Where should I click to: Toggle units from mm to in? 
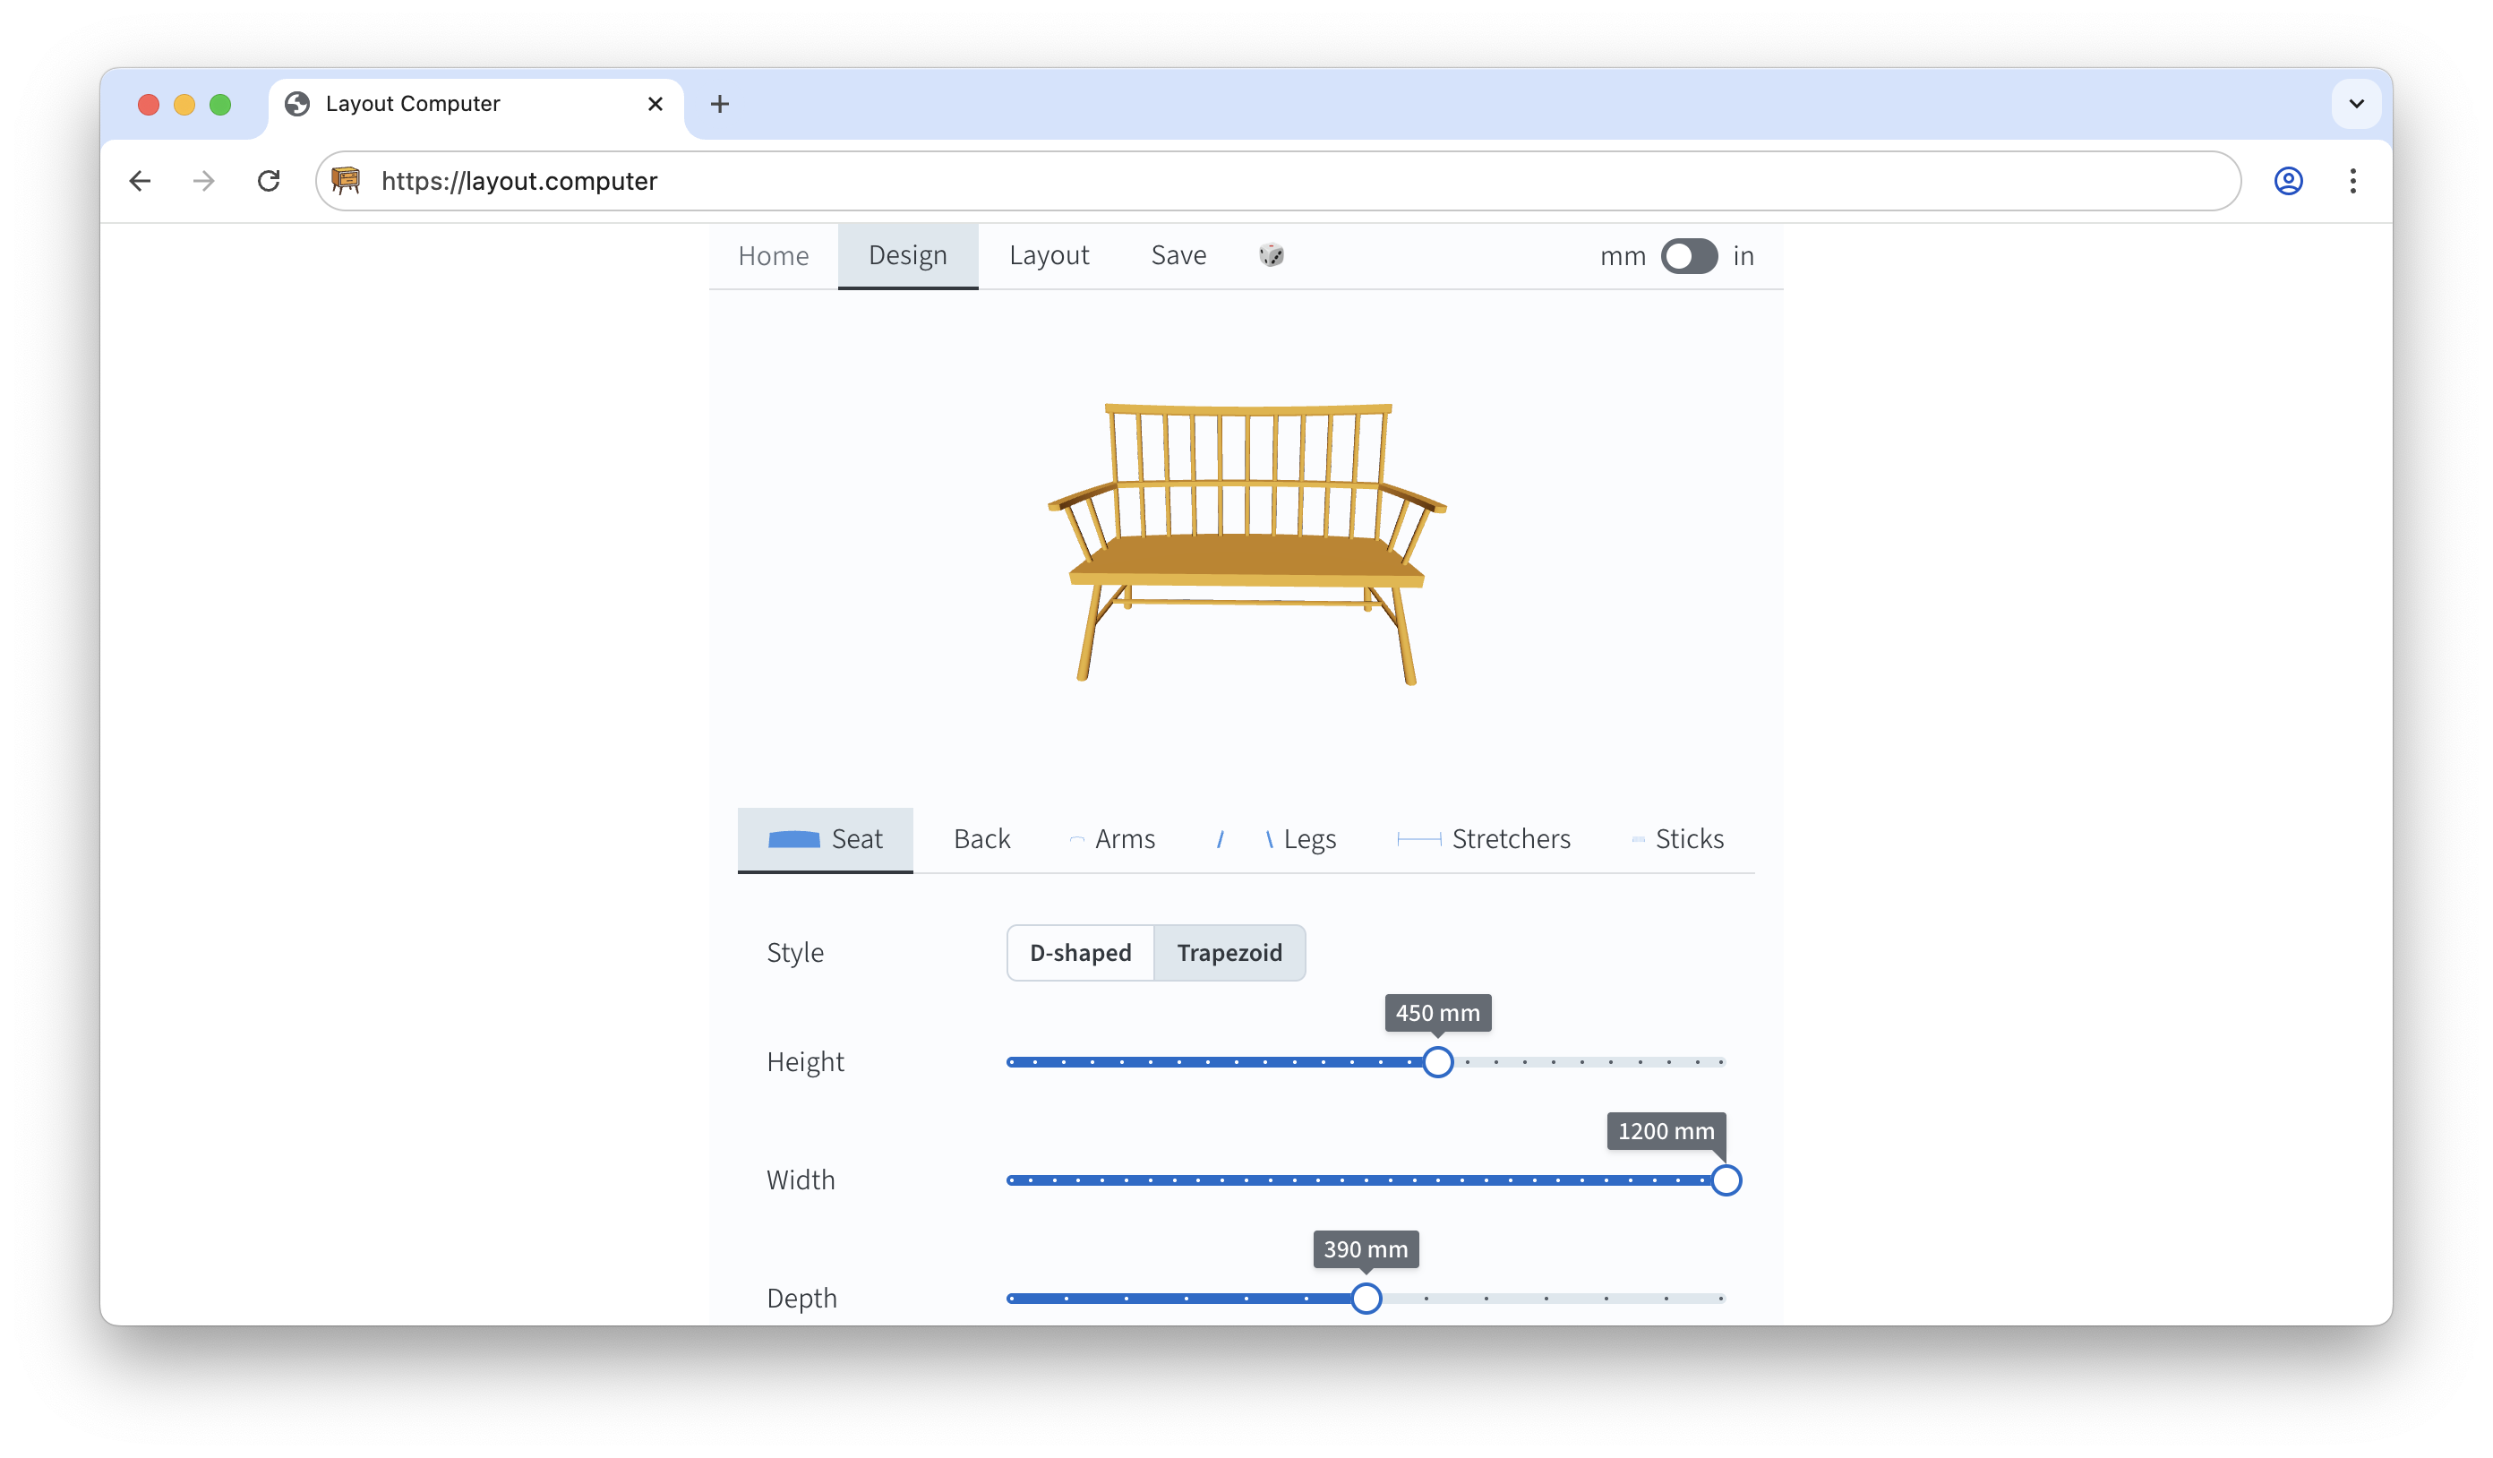1688,256
